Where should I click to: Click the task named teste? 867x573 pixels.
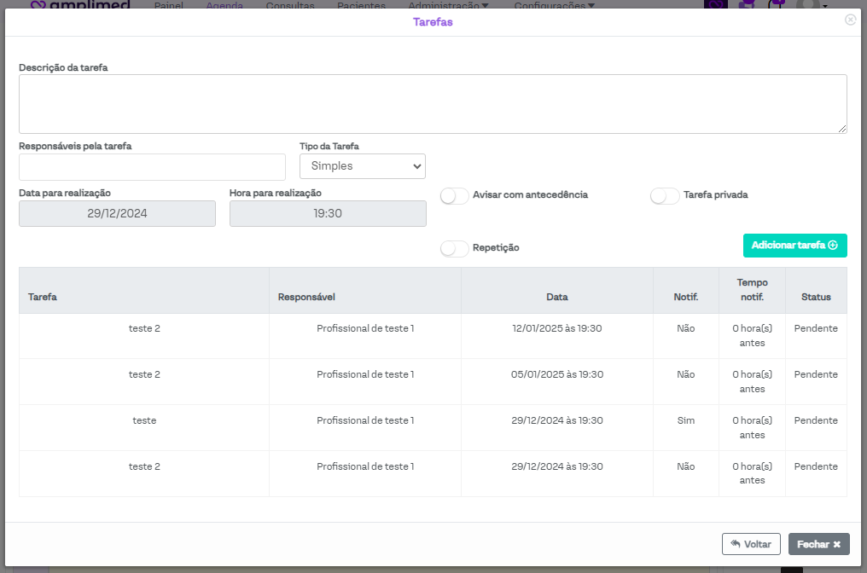point(144,420)
